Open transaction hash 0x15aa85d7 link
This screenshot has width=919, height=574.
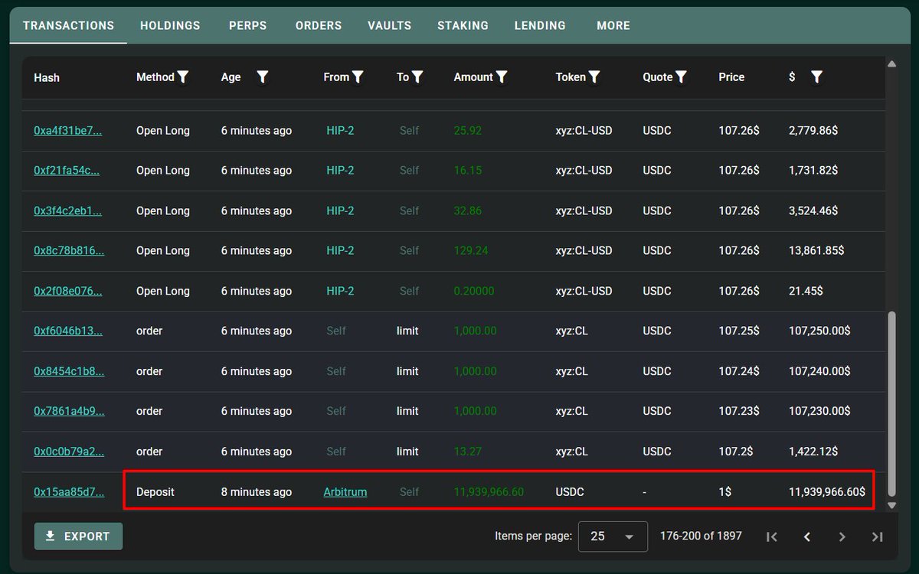click(x=69, y=492)
